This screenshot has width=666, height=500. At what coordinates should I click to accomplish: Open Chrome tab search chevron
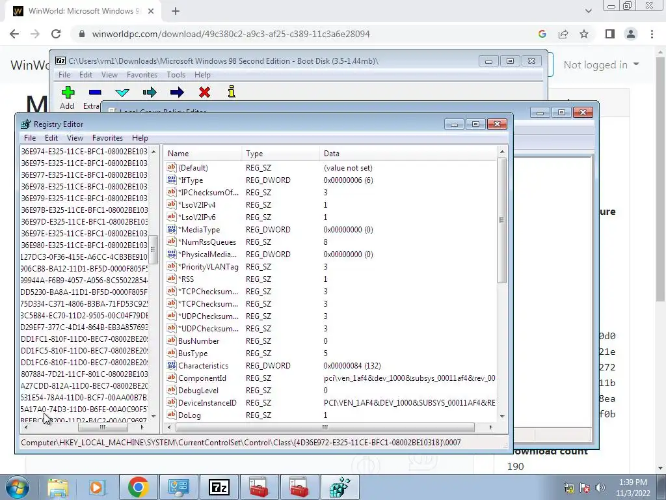pos(588,12)
